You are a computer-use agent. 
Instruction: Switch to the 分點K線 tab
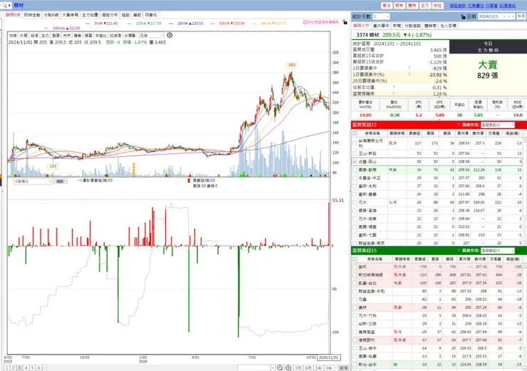pos(51,15)
